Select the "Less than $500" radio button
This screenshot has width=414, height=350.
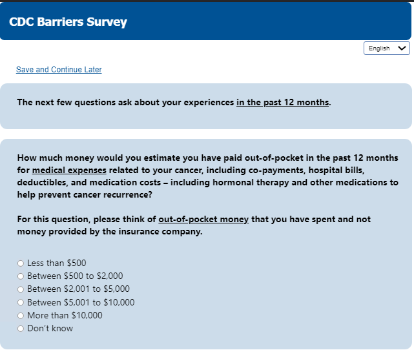point(21,263)
